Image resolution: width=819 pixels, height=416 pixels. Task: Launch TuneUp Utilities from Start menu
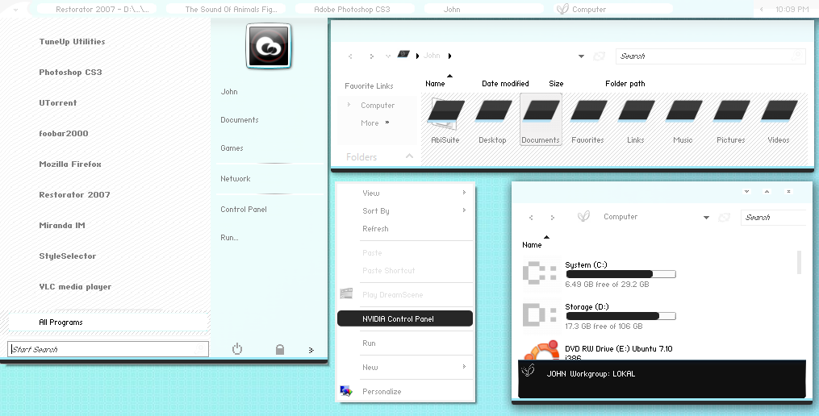tap(72, 42)
